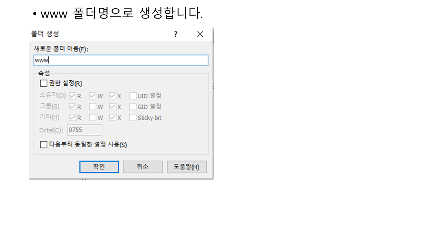Toggle owner execute permission checkbox
The width and height of the screenshot is (426, 239).
[113, 96]
